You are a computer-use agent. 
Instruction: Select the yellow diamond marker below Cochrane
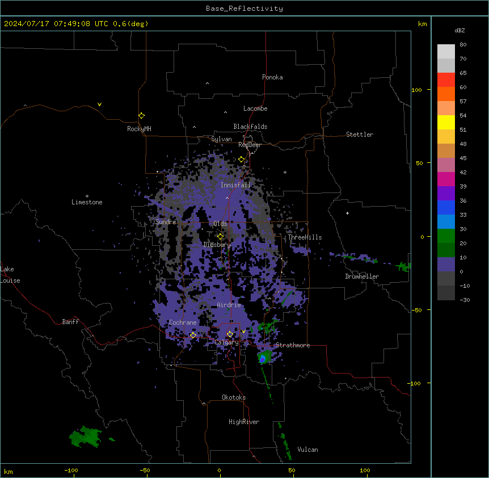pos(193,335)
